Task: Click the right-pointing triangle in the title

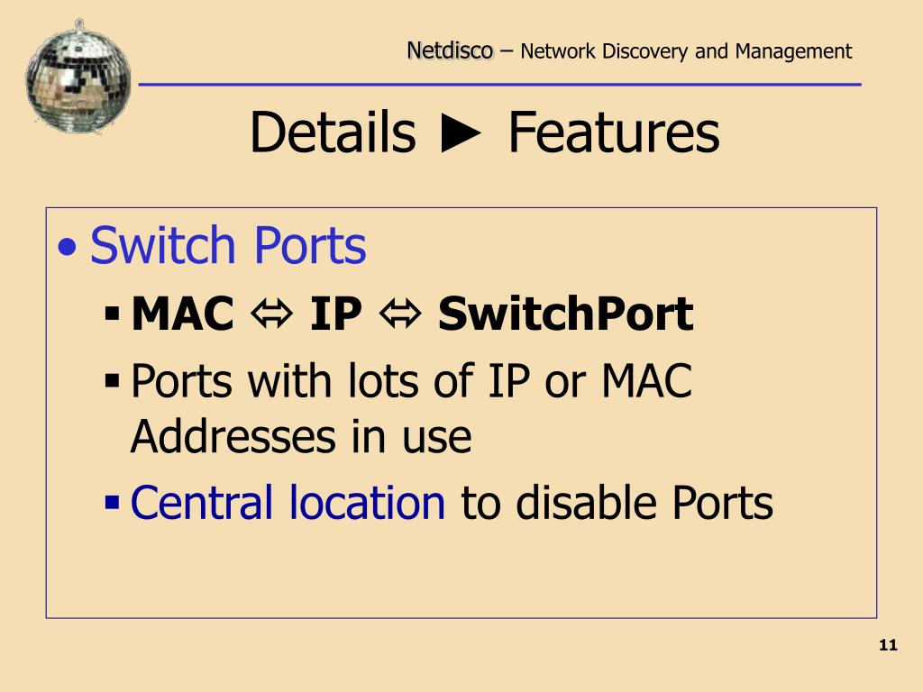Action: pos(461,133)
